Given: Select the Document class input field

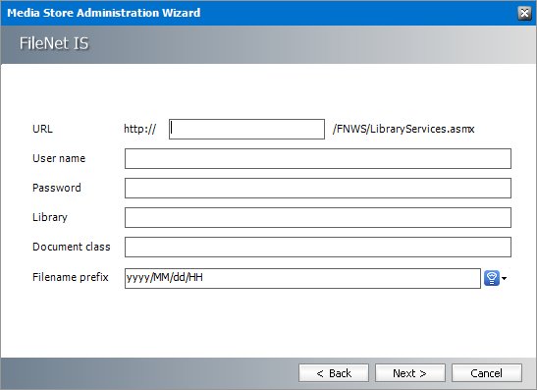Looking at the screenshot, I should [x=318, y=248].
